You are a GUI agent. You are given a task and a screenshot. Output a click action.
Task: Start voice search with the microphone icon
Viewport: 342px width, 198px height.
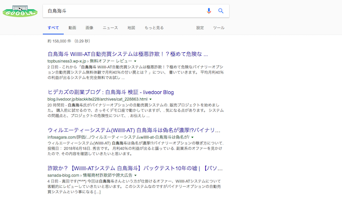(x=209, y=11)
